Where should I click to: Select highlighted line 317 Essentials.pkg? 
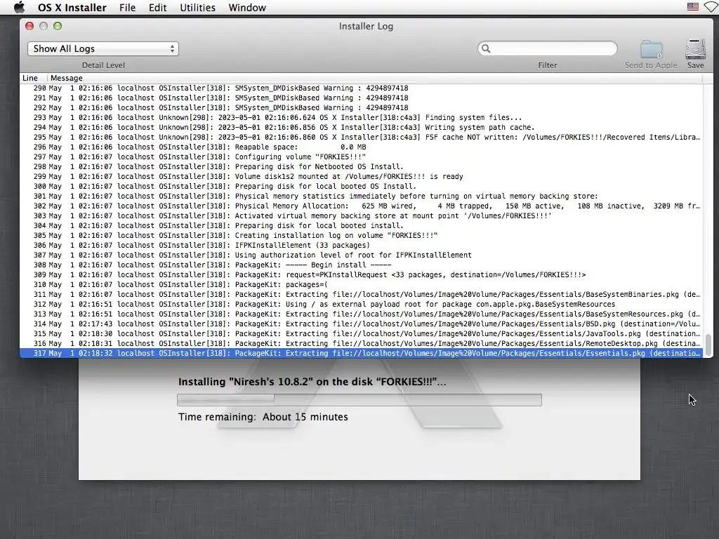pos(361,354)
